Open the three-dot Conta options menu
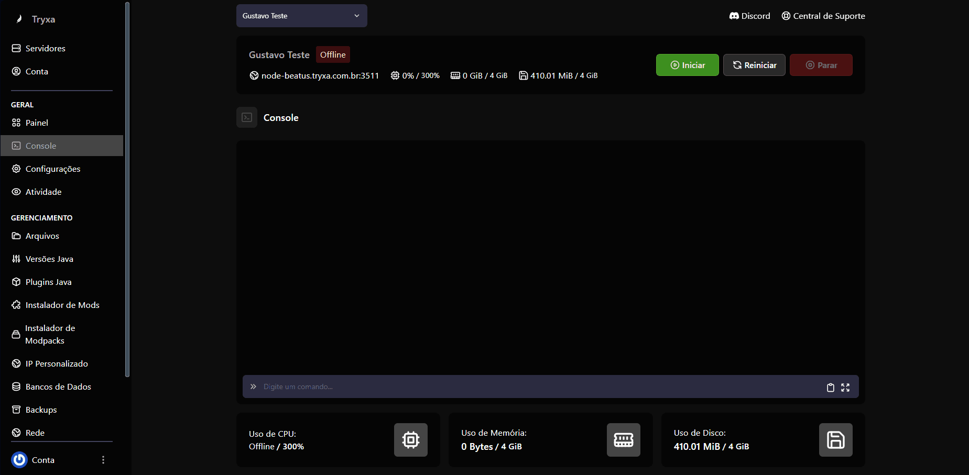The height and width of the screenshot is (475, 969). [x=103, y=460]
